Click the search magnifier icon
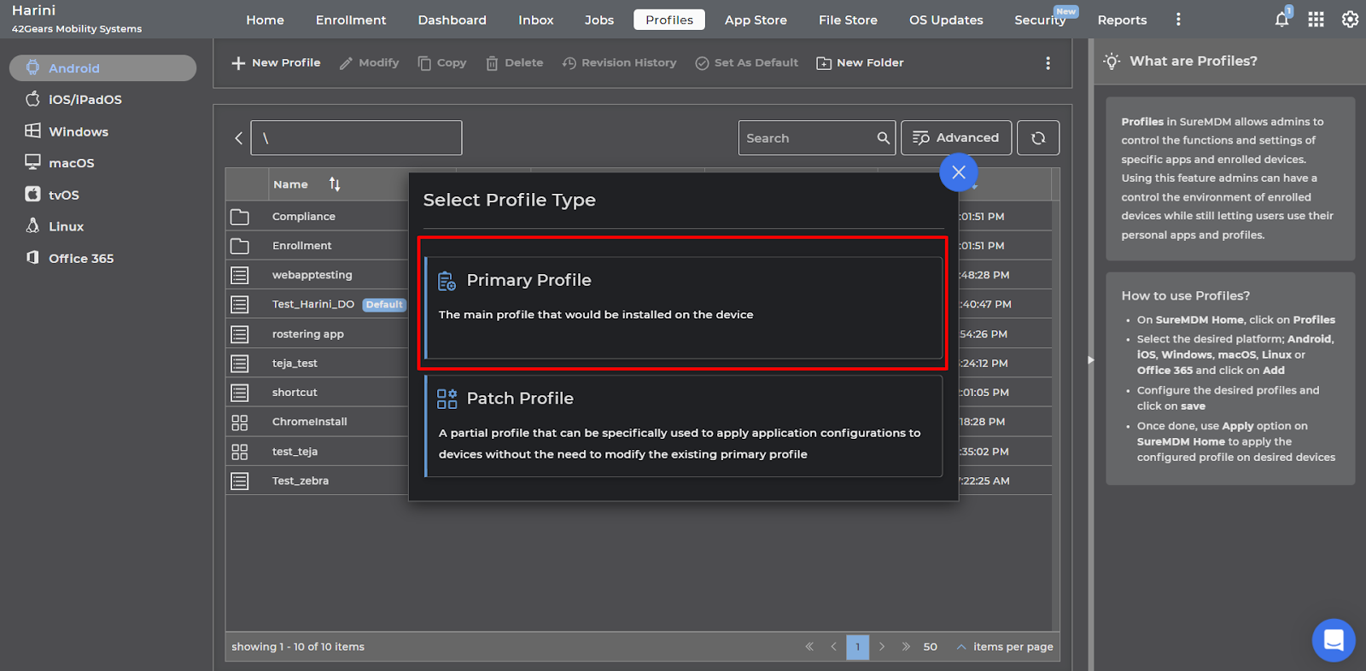1366x671 pixels. coord(883,138)
